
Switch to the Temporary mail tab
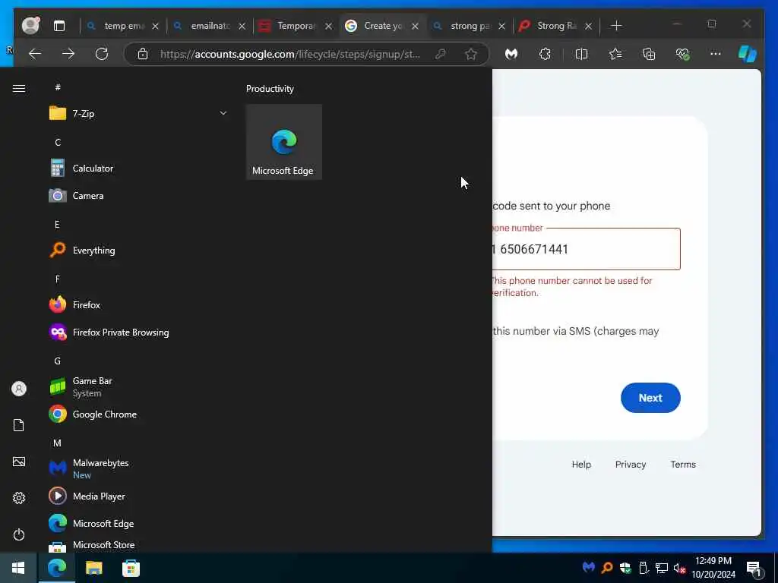tap(296, 26)
